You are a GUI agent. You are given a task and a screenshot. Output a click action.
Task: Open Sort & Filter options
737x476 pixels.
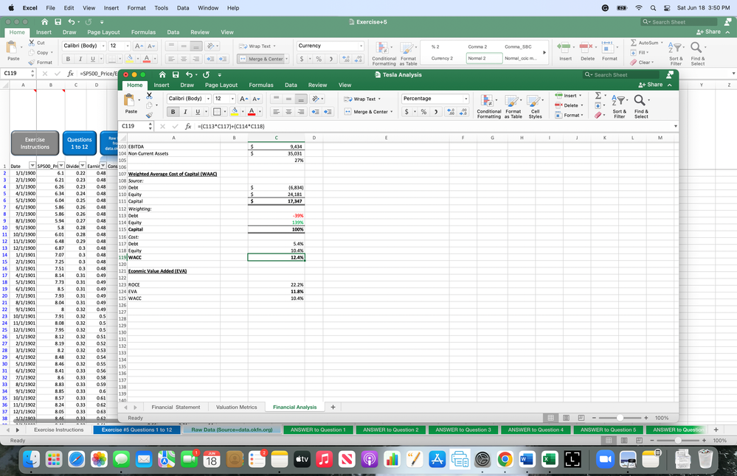[620, 102]
